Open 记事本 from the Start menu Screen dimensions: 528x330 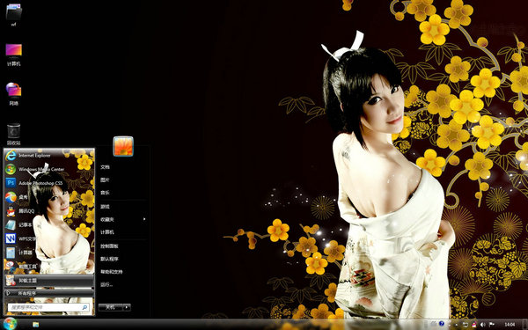[x=19, y=224]
